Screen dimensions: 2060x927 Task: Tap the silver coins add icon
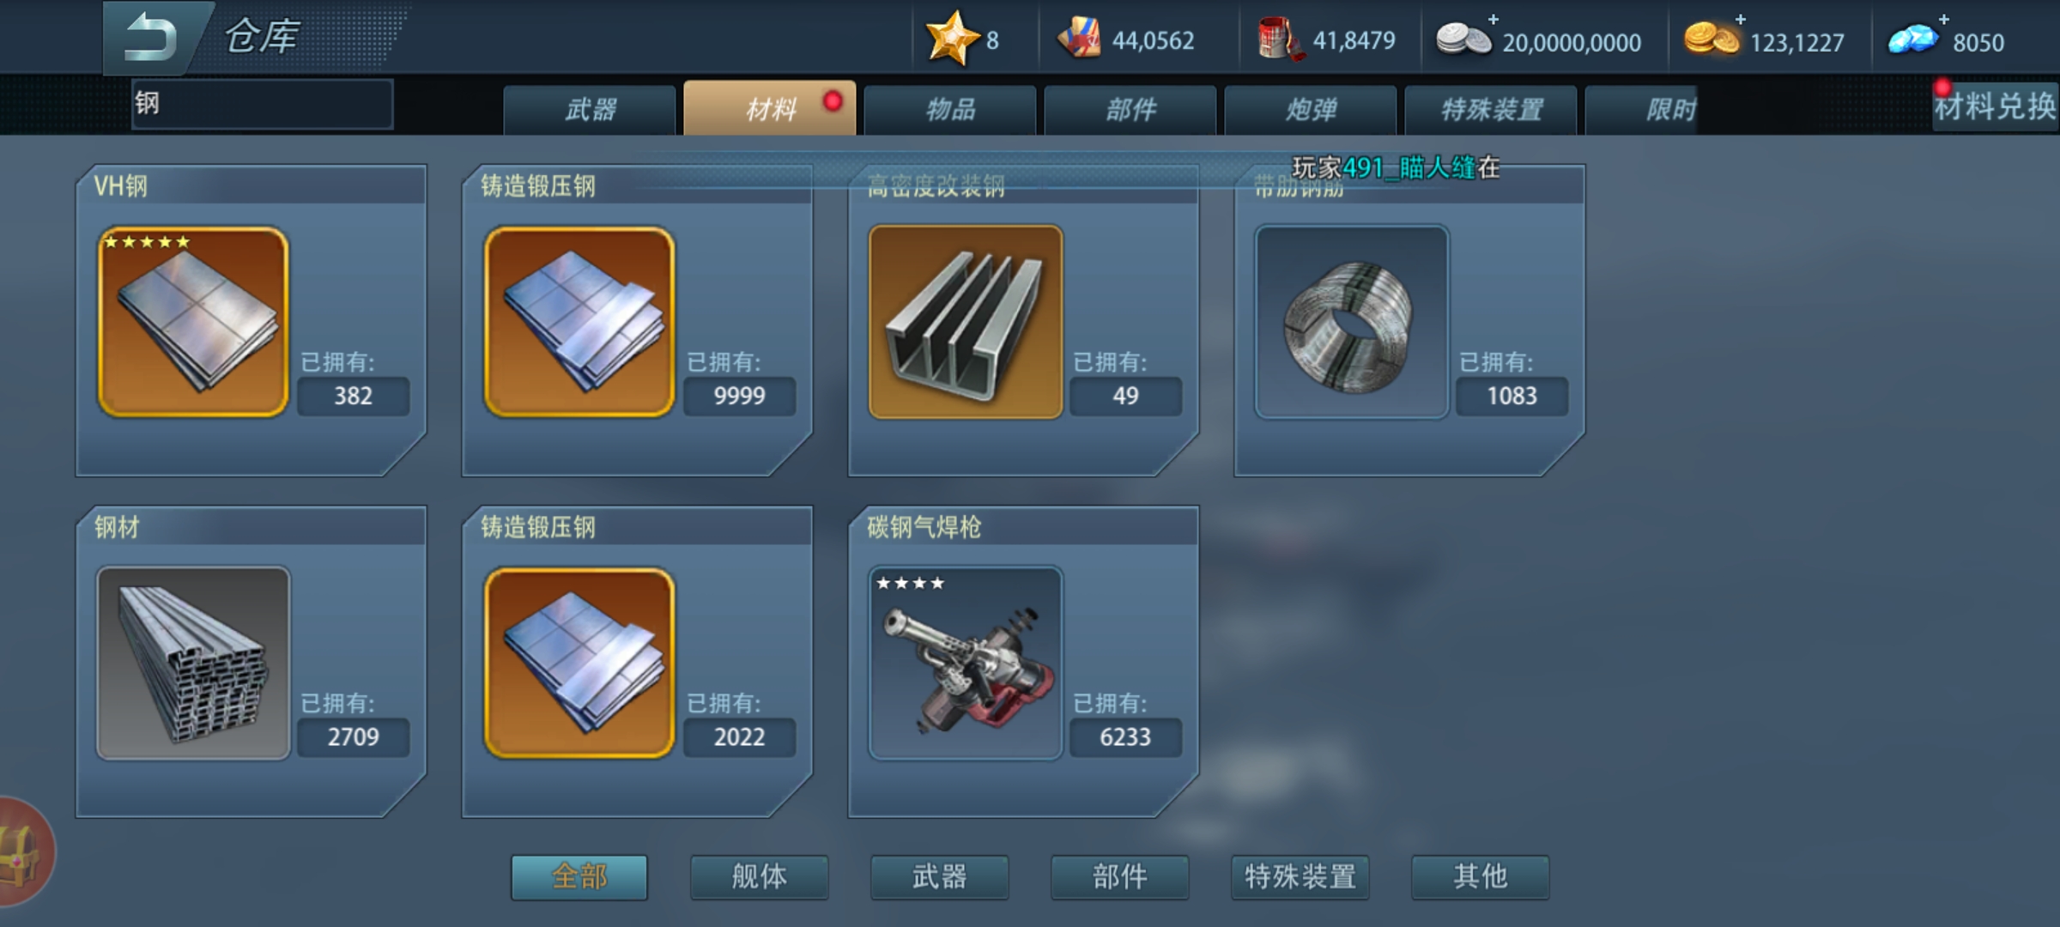click(1493, 19)
